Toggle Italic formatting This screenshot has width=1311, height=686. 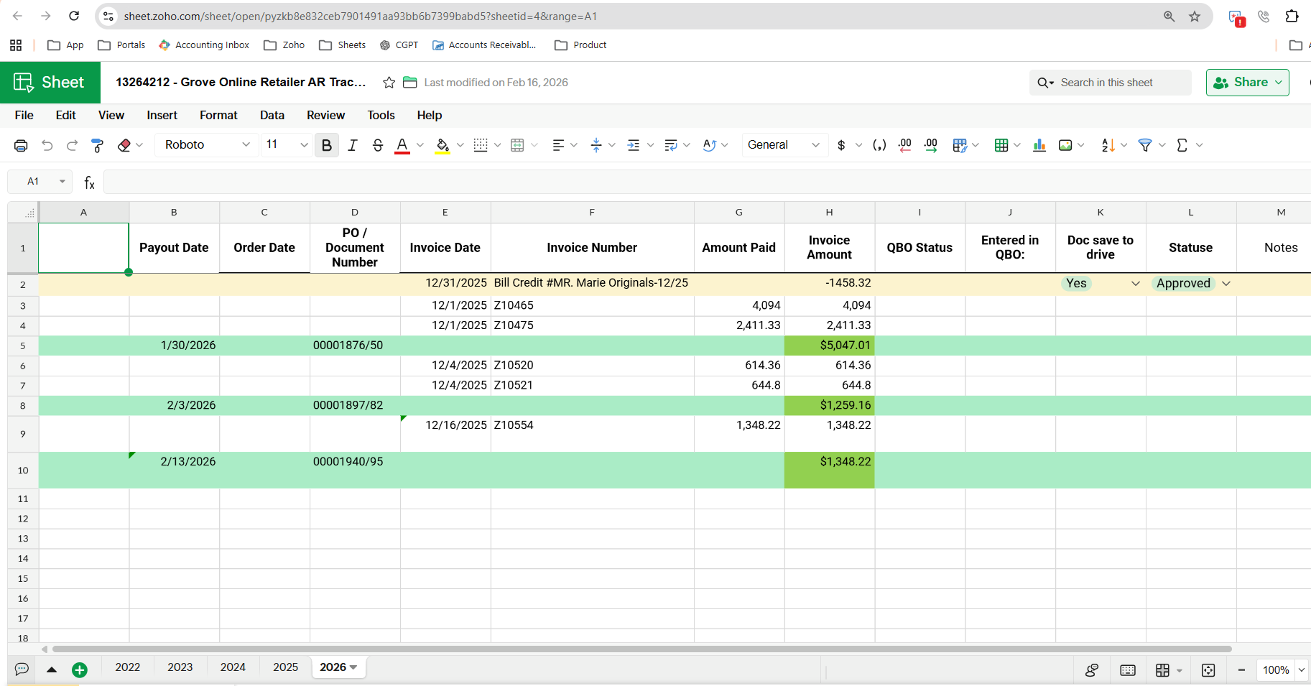click(x=352, y=145)
